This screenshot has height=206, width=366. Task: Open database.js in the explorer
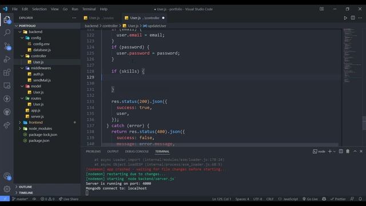(42, 50)
